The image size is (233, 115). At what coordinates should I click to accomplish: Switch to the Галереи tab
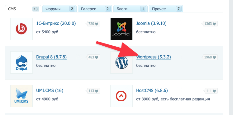pyautogui.click(x=95, y=9)
